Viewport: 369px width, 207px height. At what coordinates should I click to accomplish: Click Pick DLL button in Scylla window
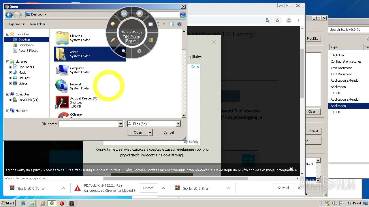[x=312, y=39]
